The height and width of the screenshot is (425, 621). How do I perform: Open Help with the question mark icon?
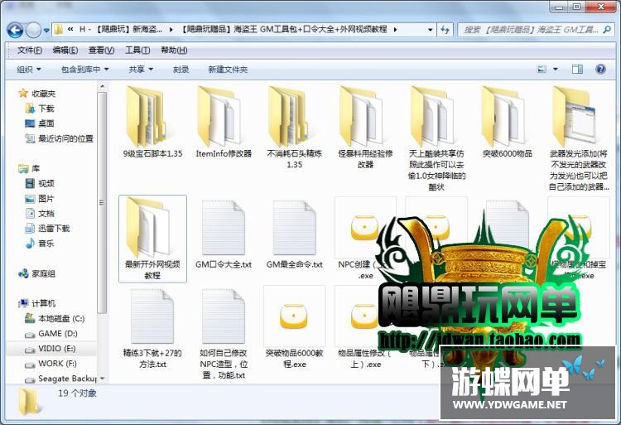coord(600,70)
